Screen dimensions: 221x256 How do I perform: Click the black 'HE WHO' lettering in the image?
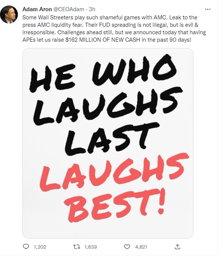[103, 73]
